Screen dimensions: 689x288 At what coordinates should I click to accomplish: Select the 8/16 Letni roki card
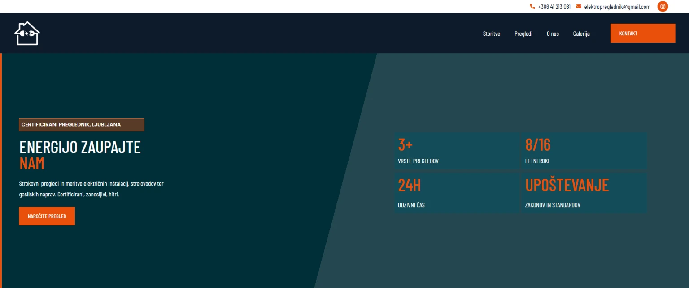[x=584, y=151]
